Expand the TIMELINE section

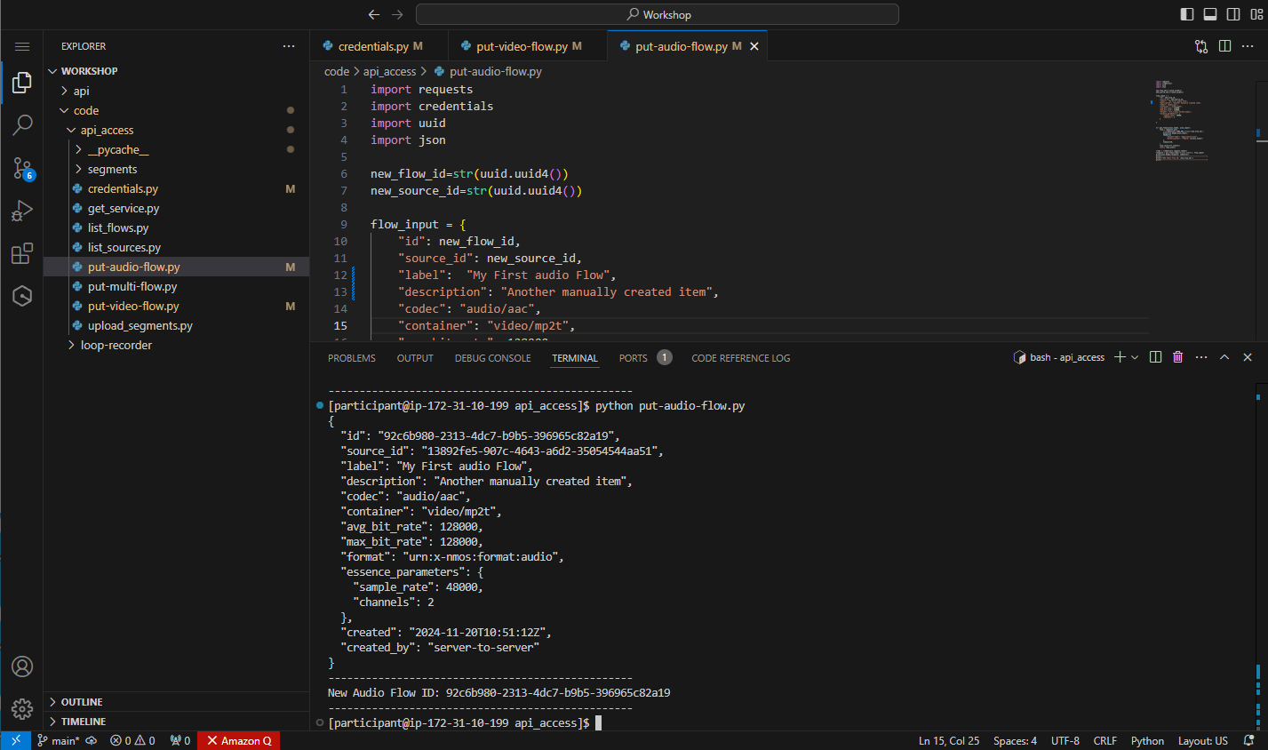pos(177,722)
